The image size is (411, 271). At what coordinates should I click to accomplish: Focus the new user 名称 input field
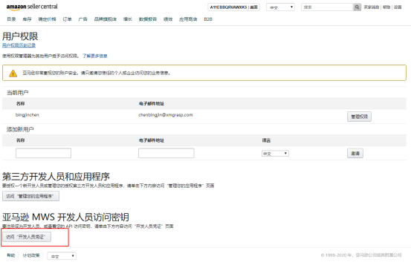click(x=44, y=153)
